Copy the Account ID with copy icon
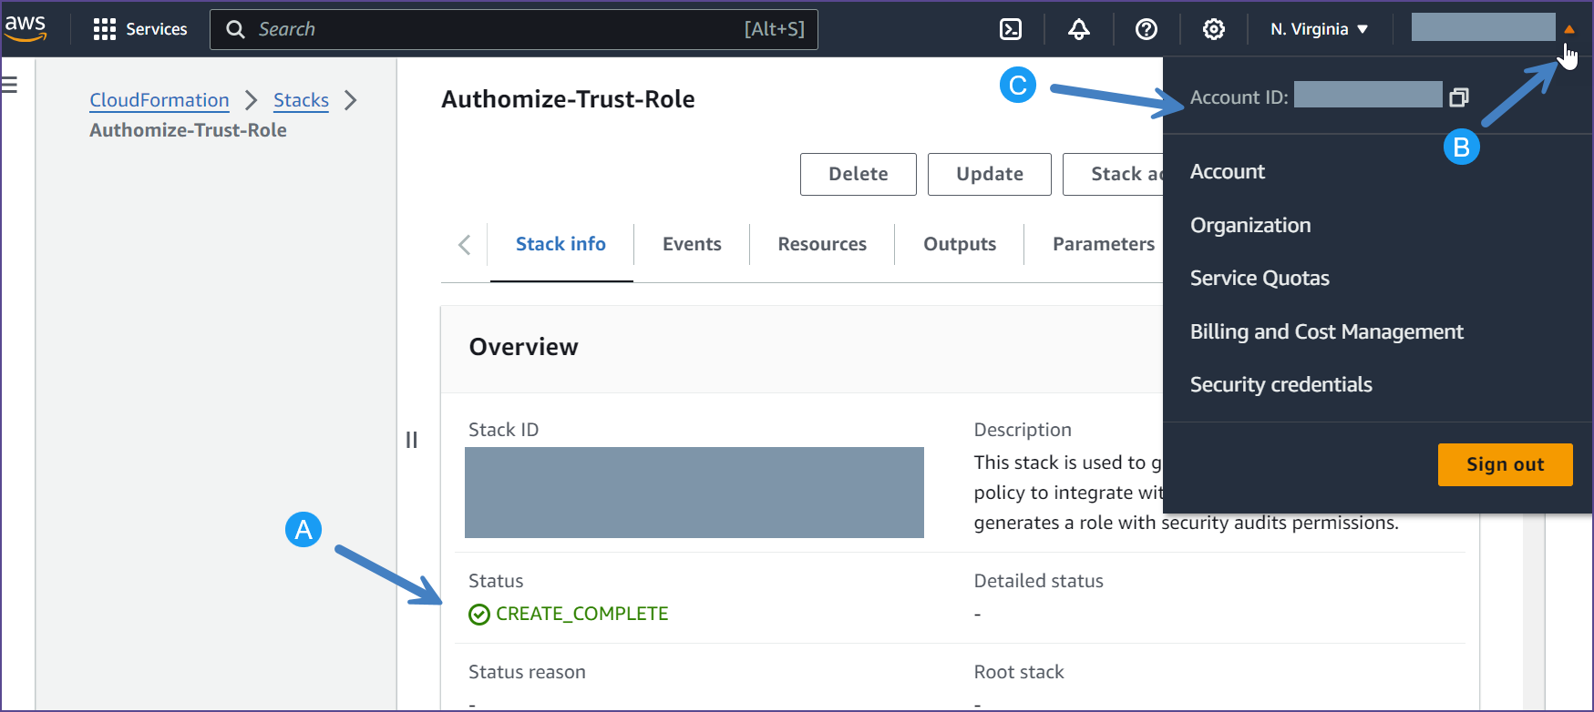Viewport: 1594px width, 712px height. [x=1459, y=97]
